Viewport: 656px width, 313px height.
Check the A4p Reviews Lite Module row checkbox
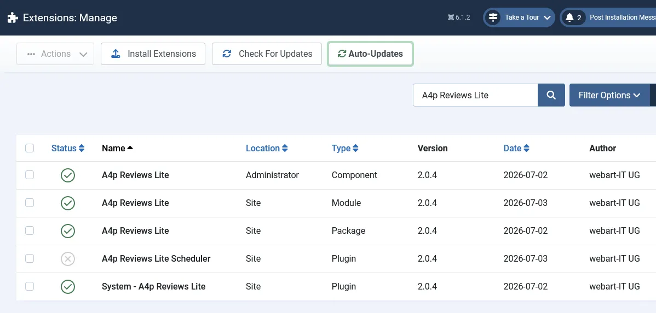pyautogui.click(x=30, y=203)
